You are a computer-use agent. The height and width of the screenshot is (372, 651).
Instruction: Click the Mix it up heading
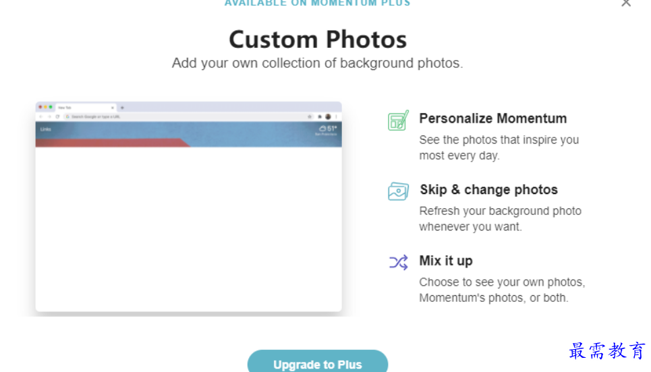(x=446, y=261)
